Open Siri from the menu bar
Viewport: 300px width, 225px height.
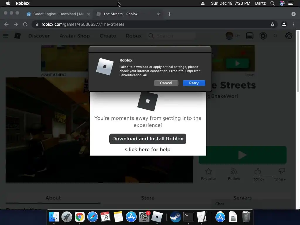(x=282, y=3)
